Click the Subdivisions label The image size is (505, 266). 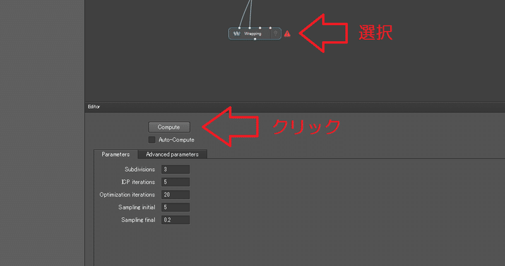140,169
